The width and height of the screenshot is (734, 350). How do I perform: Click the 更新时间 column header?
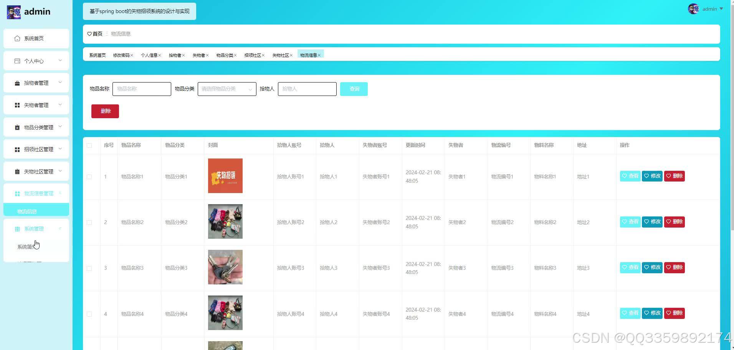[415, 145]
